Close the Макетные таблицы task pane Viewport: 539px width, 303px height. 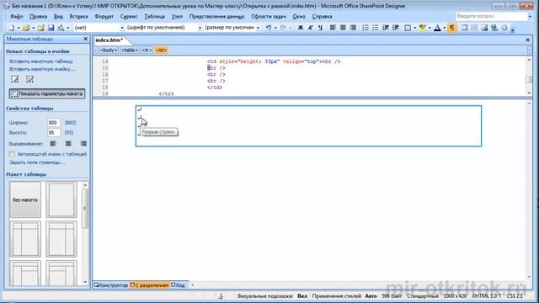pyautogui.click(x=85, y=39)
